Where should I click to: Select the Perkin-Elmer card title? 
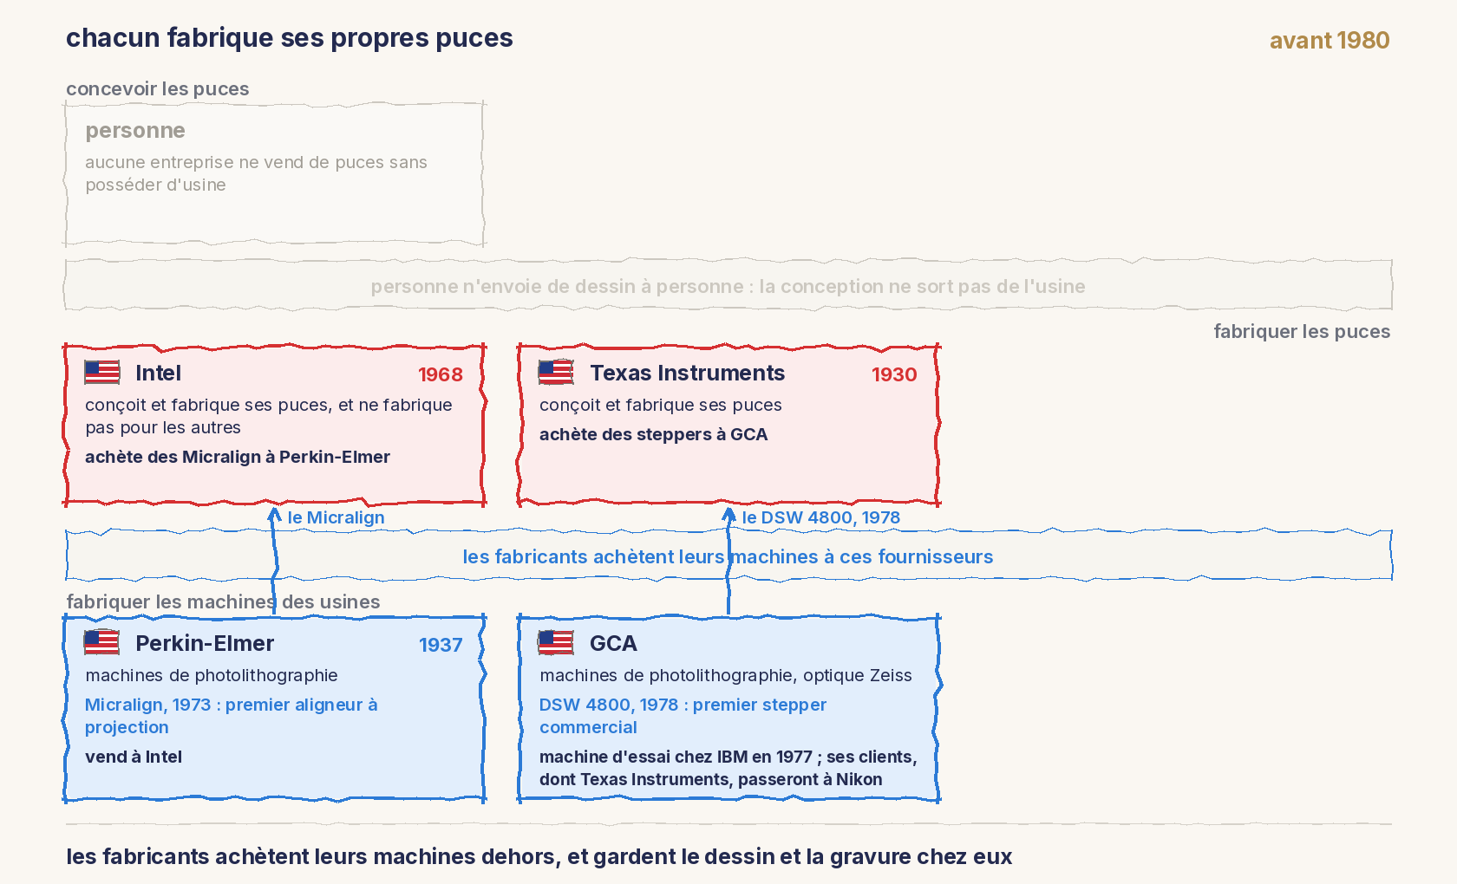coord(205,644)
